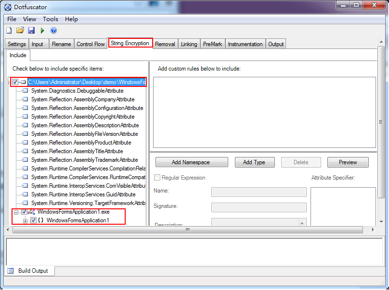Open help via the blue question mark icon
The width and height of the screenshot is (389, 290).
click(x=53, y=30)
